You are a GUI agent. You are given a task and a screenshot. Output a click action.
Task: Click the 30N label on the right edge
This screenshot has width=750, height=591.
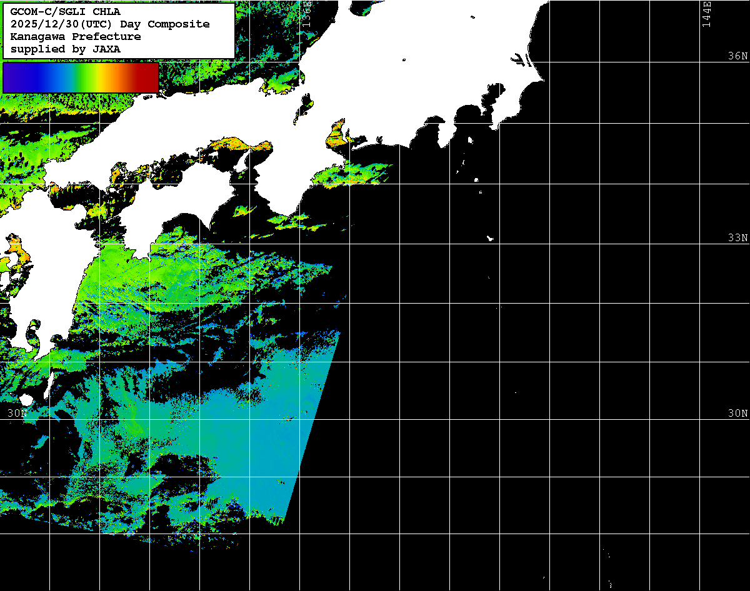tap(737, 413)
